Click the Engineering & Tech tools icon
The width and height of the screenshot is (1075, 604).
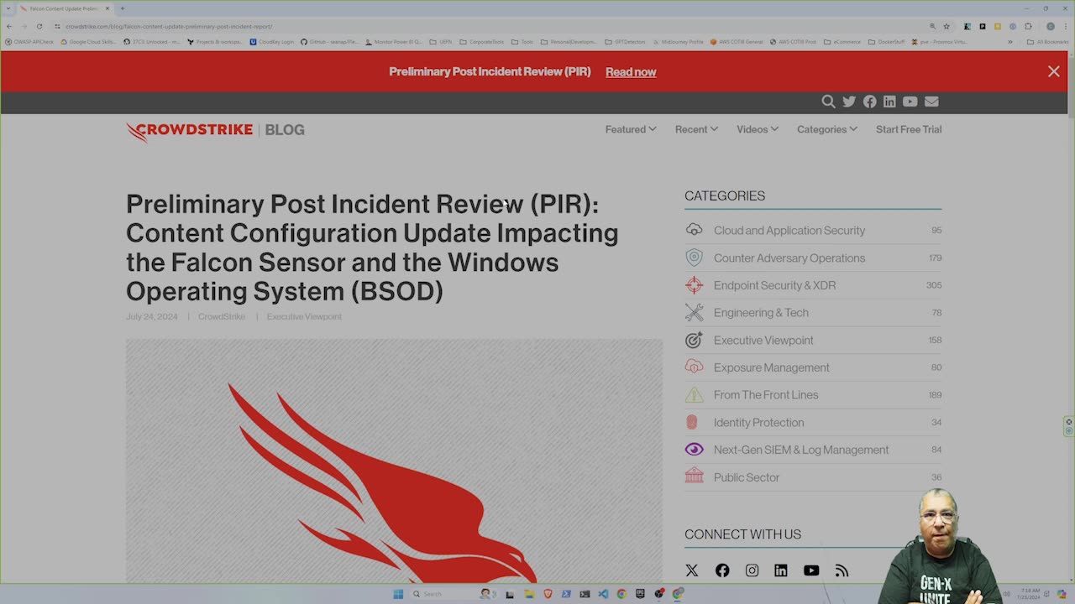pos(694,312)
